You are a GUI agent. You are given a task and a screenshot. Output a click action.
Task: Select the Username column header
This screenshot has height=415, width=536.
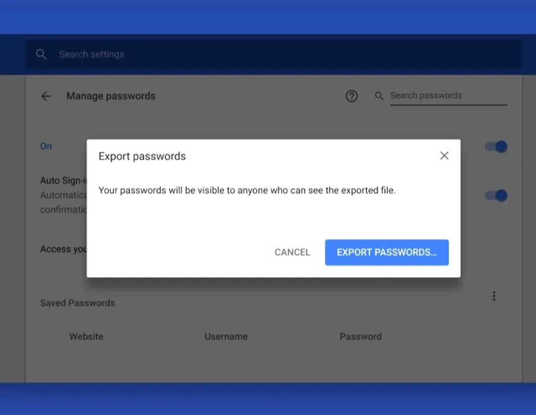[226, 337]
